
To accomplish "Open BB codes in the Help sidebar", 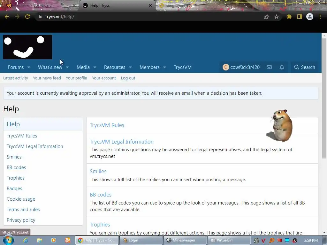I will tap(16, 167).
